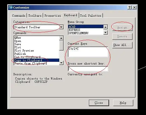The height and width of the screenshot is (115, 146).
Task: Click the Customize dialog title icon
Action: [x=11, y=8]
